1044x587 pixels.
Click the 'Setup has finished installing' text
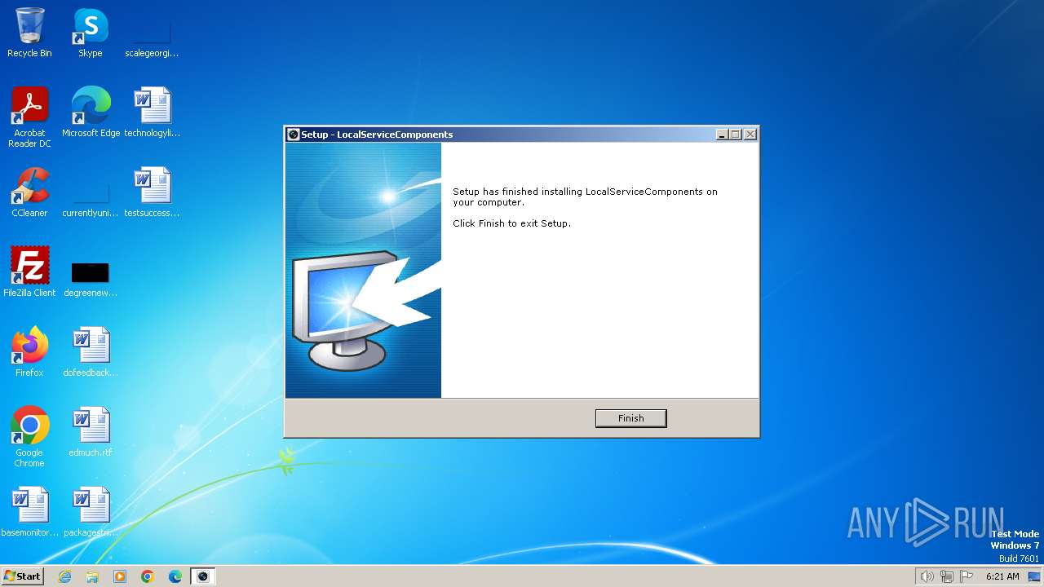click(x=585, y=196)
